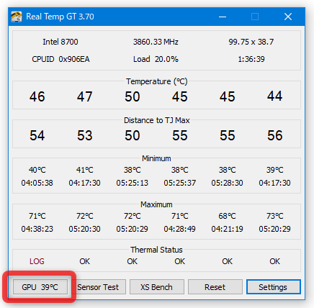This screenshot has width=314, height=308.
Task: Click the maximum value 73°C
Action: (275, 216)
